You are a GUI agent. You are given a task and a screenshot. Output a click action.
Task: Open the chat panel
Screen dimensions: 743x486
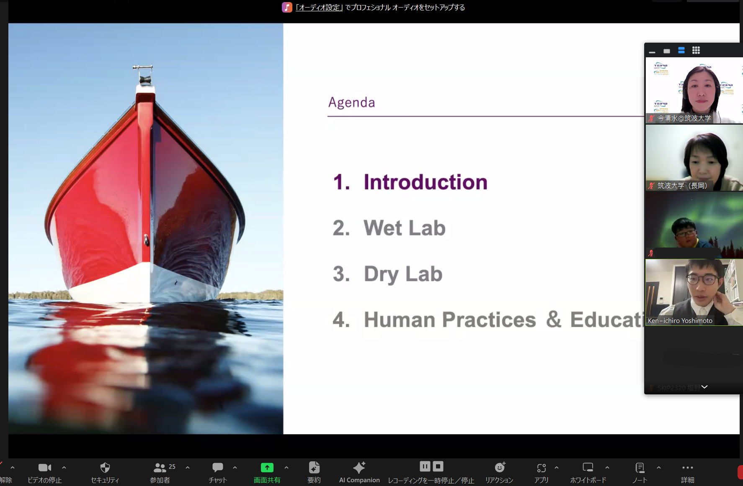click(217, 468)
